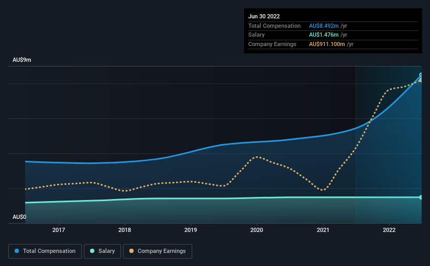The width and height of the screenshot is (430, 266).
Task: Click the Total Compensation tooltip row label
Action: point(274,26)
